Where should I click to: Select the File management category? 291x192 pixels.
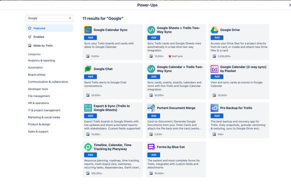click(39, 96)
